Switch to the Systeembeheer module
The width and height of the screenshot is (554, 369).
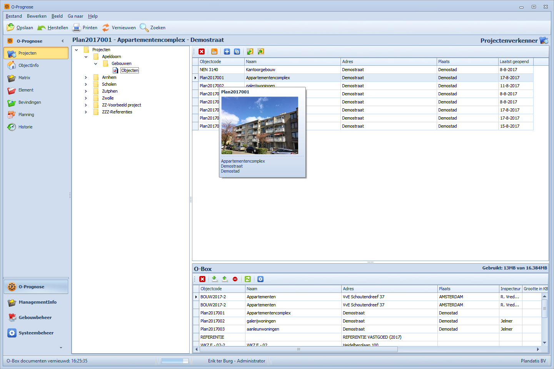tap(36, 333)
